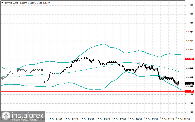Click the triangle arrow beside EURUSD,M5
Image resolution: width=195 pixels, height=122 pixels.
[2, 3]
